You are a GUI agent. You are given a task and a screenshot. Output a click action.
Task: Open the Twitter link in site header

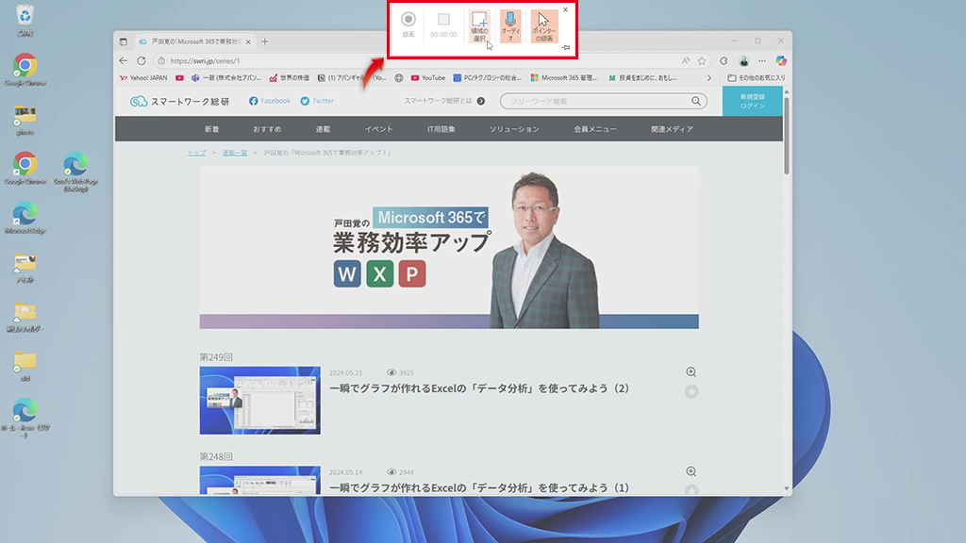317,101
